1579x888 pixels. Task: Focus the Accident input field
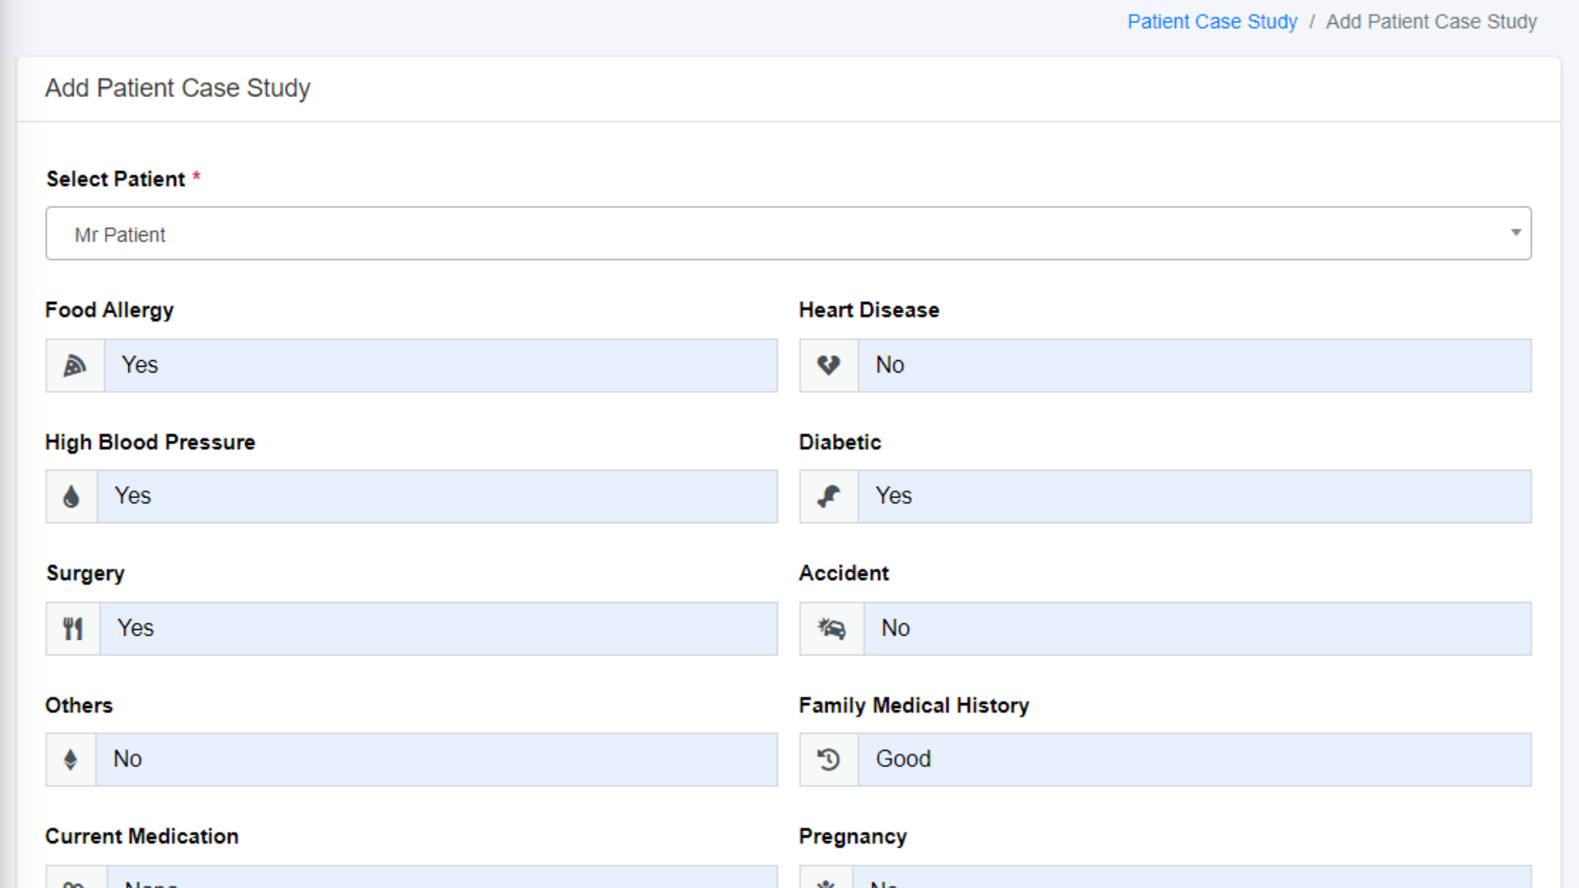click(1197, 629)
